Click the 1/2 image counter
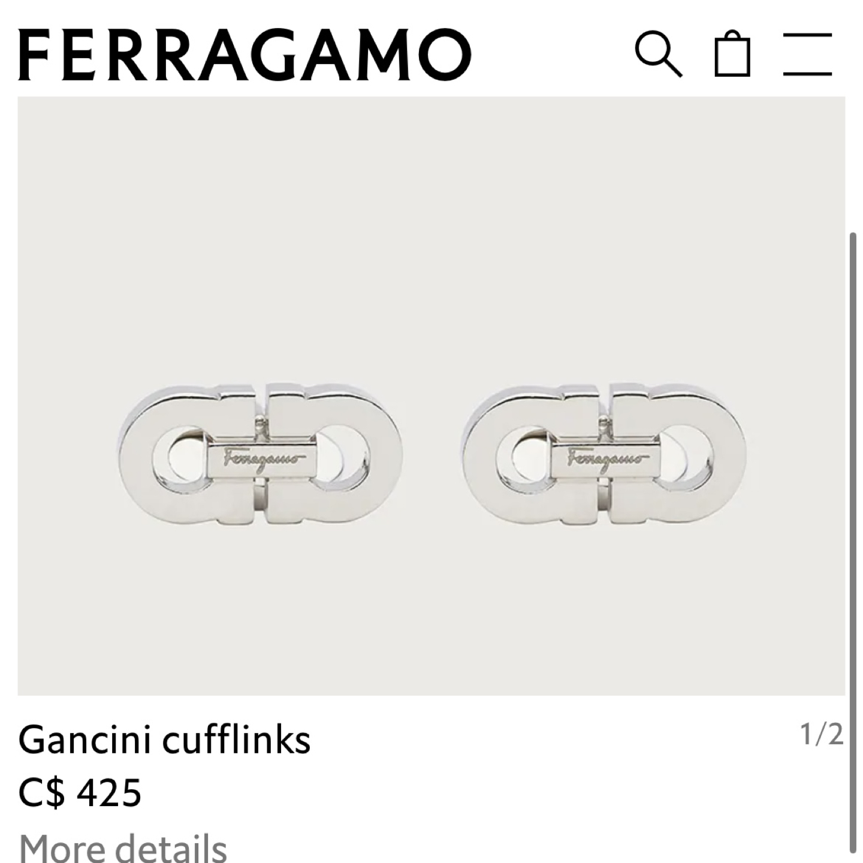Screen dimensions: 863x863 point(822,734)
